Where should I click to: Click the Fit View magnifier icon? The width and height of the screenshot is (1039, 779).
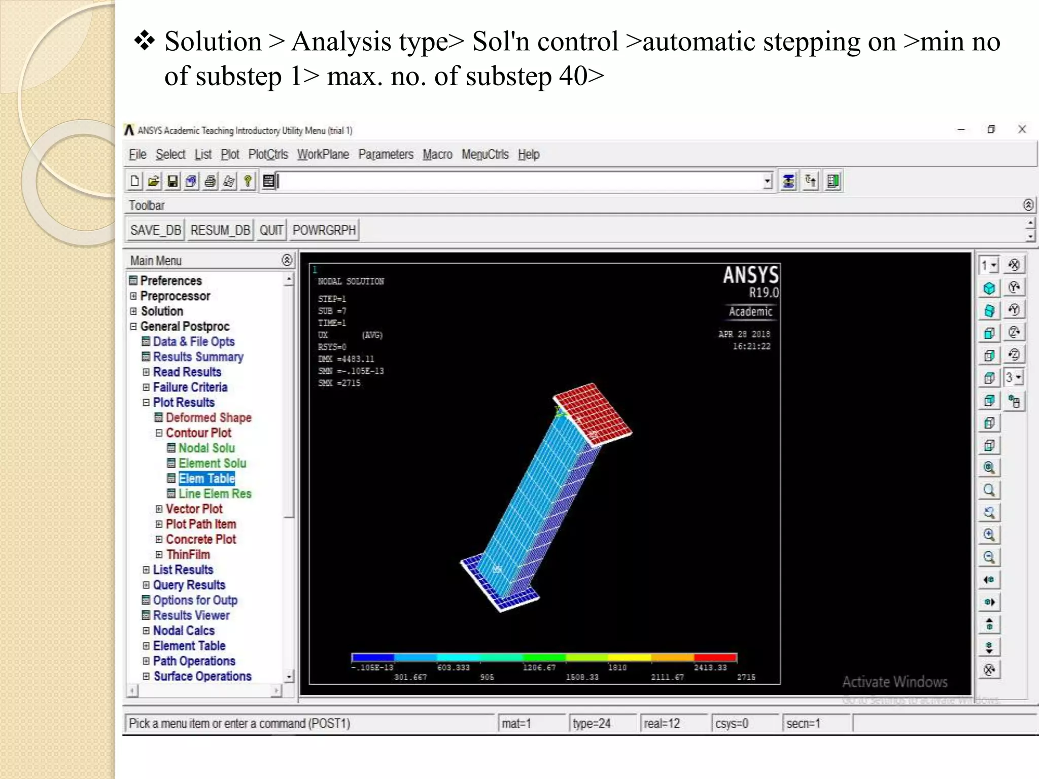coord(989,468)
